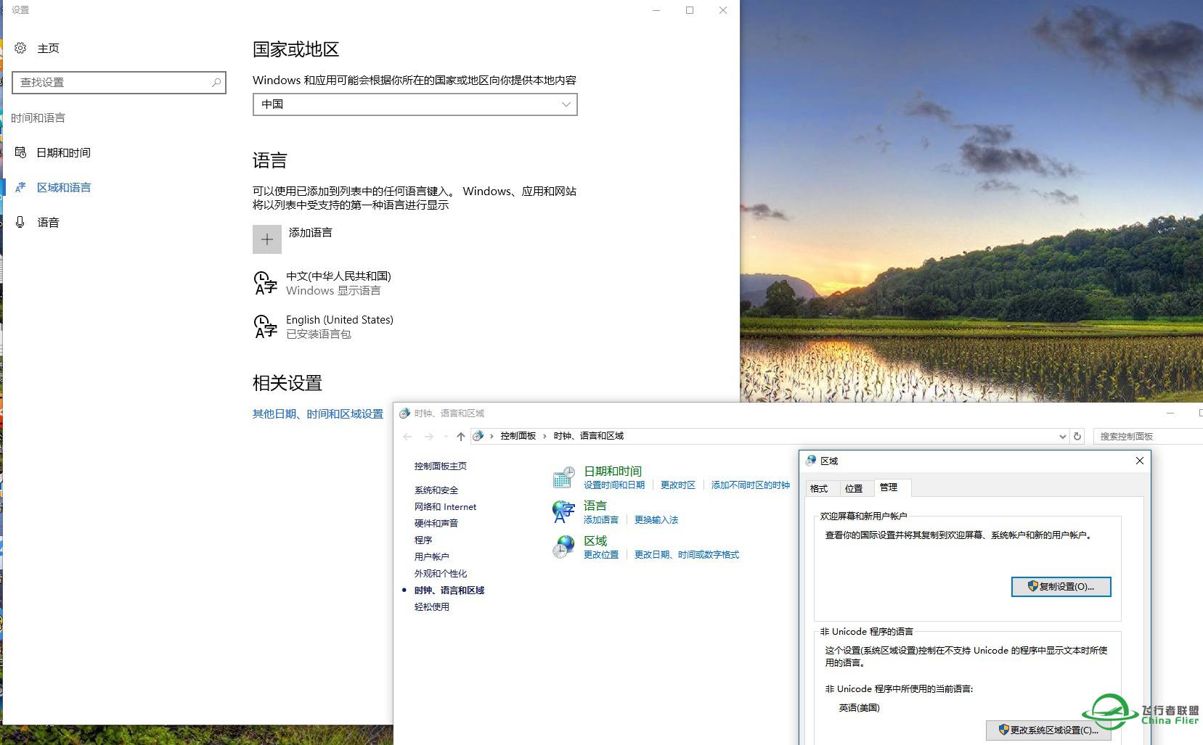Click the chevron after 控制面板 breadcrumb
The height and width of the screenshot is (745, 1203).
(x=545, y=436)
